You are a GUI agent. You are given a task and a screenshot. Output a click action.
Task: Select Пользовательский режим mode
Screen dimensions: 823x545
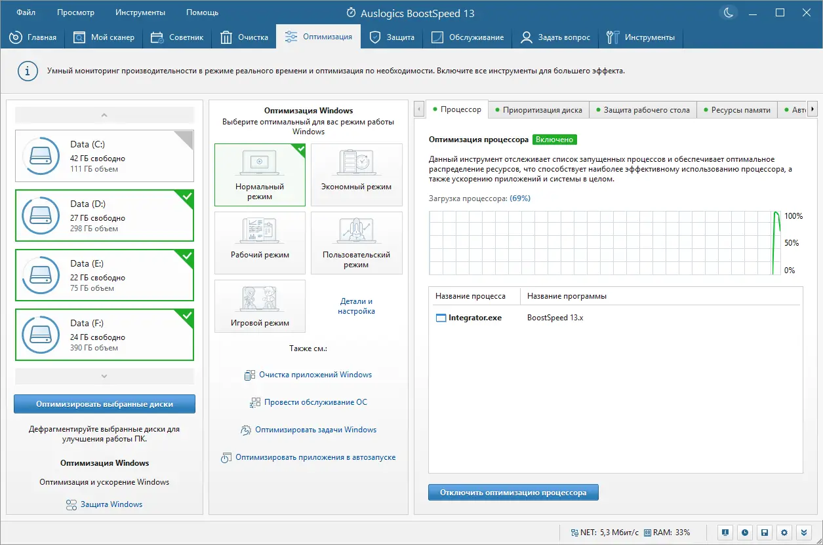coord(356,243)
